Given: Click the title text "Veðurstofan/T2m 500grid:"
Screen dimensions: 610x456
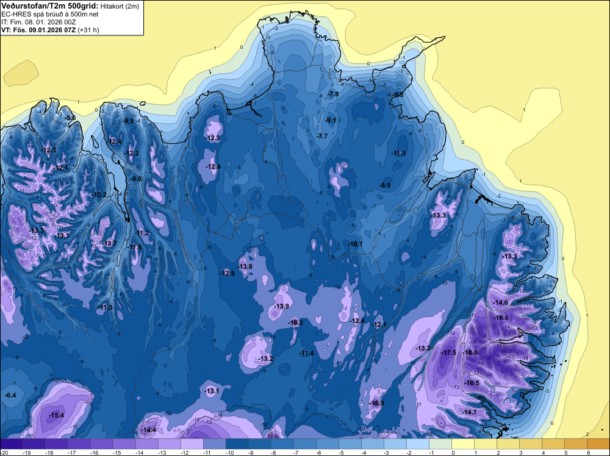Looking at the screenshot, I should coord(50,6).
